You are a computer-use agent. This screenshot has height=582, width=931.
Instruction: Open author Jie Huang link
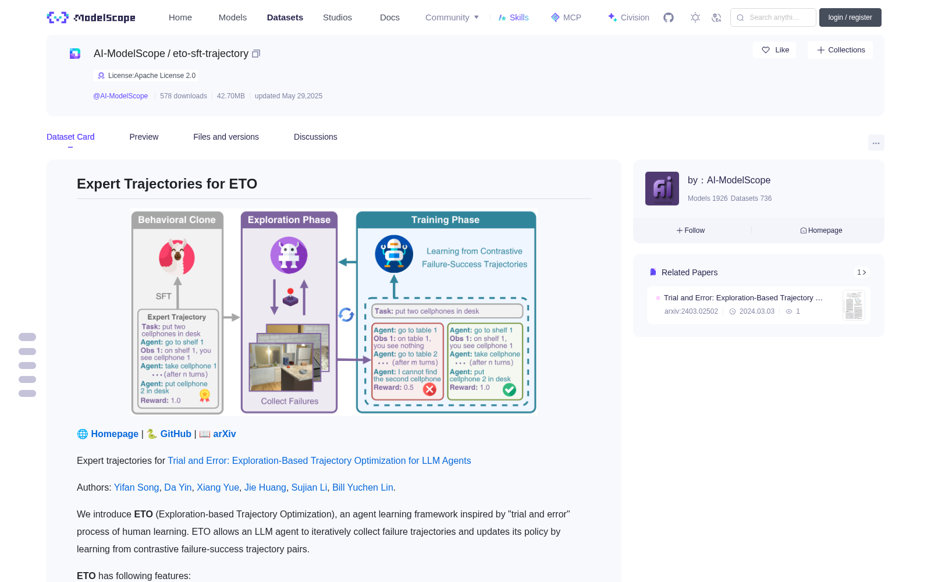tap(265, 487)
